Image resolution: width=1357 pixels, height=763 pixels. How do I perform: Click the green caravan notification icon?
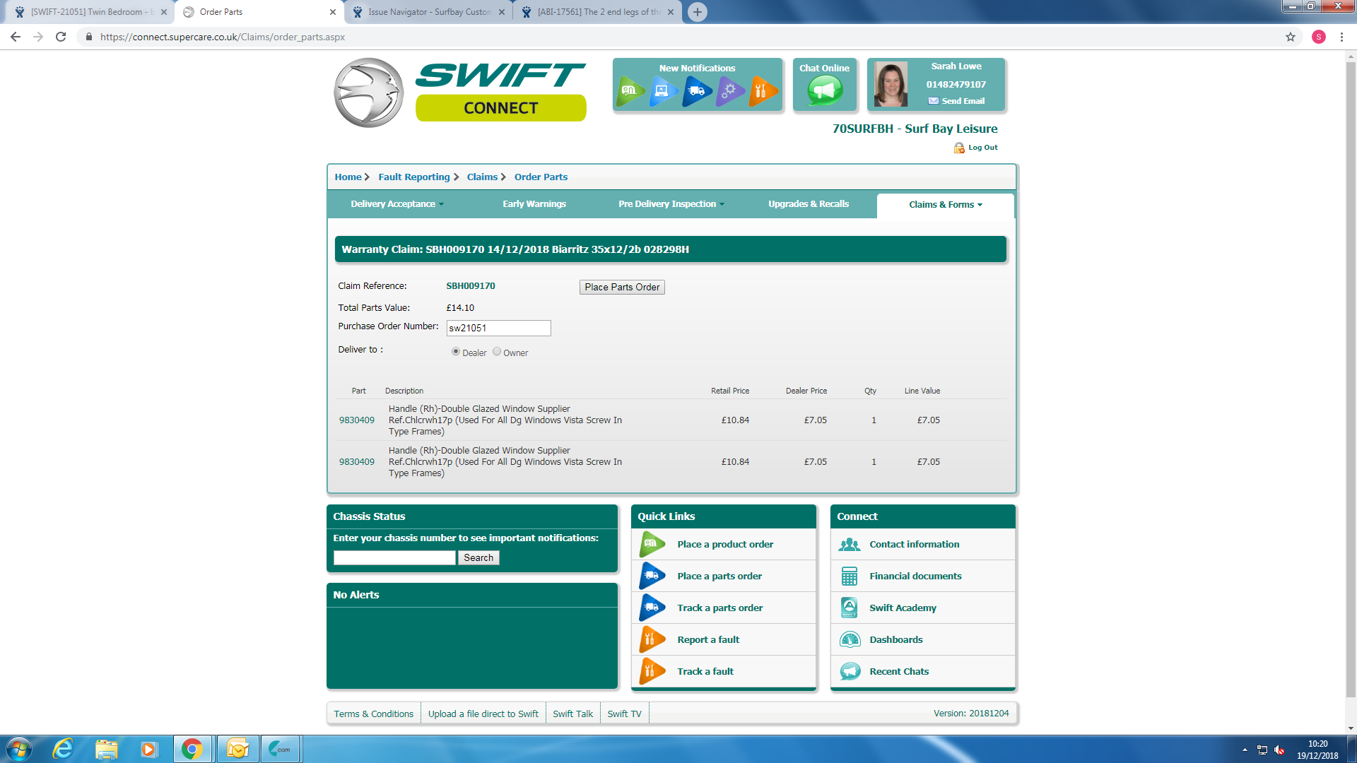tap(629, 91)
